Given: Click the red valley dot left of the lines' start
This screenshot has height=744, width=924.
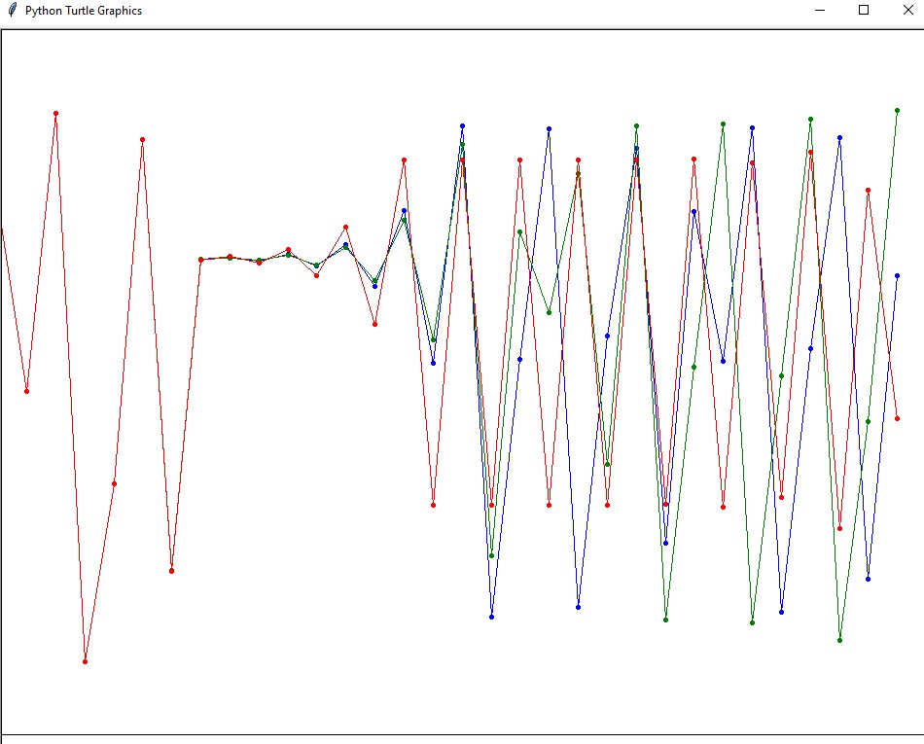Looking at the screenshot, I should point(171,570).
